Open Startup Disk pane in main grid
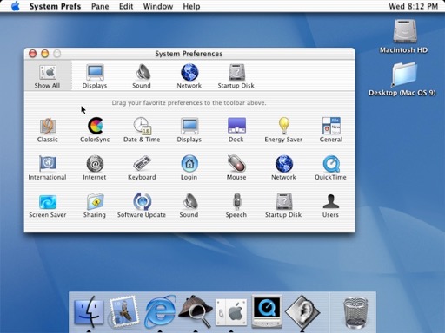 click(x=283, y=206)
